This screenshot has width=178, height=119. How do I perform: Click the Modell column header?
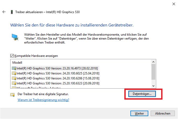coord(17,63)
